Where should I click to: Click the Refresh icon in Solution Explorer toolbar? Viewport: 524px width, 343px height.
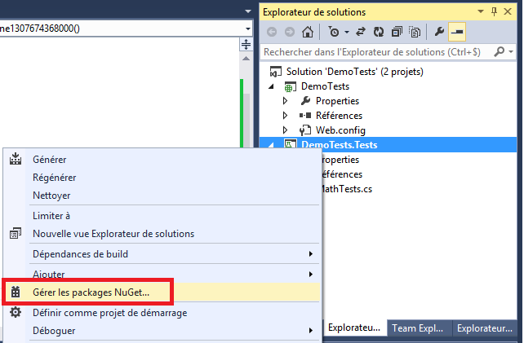(378, 32)
